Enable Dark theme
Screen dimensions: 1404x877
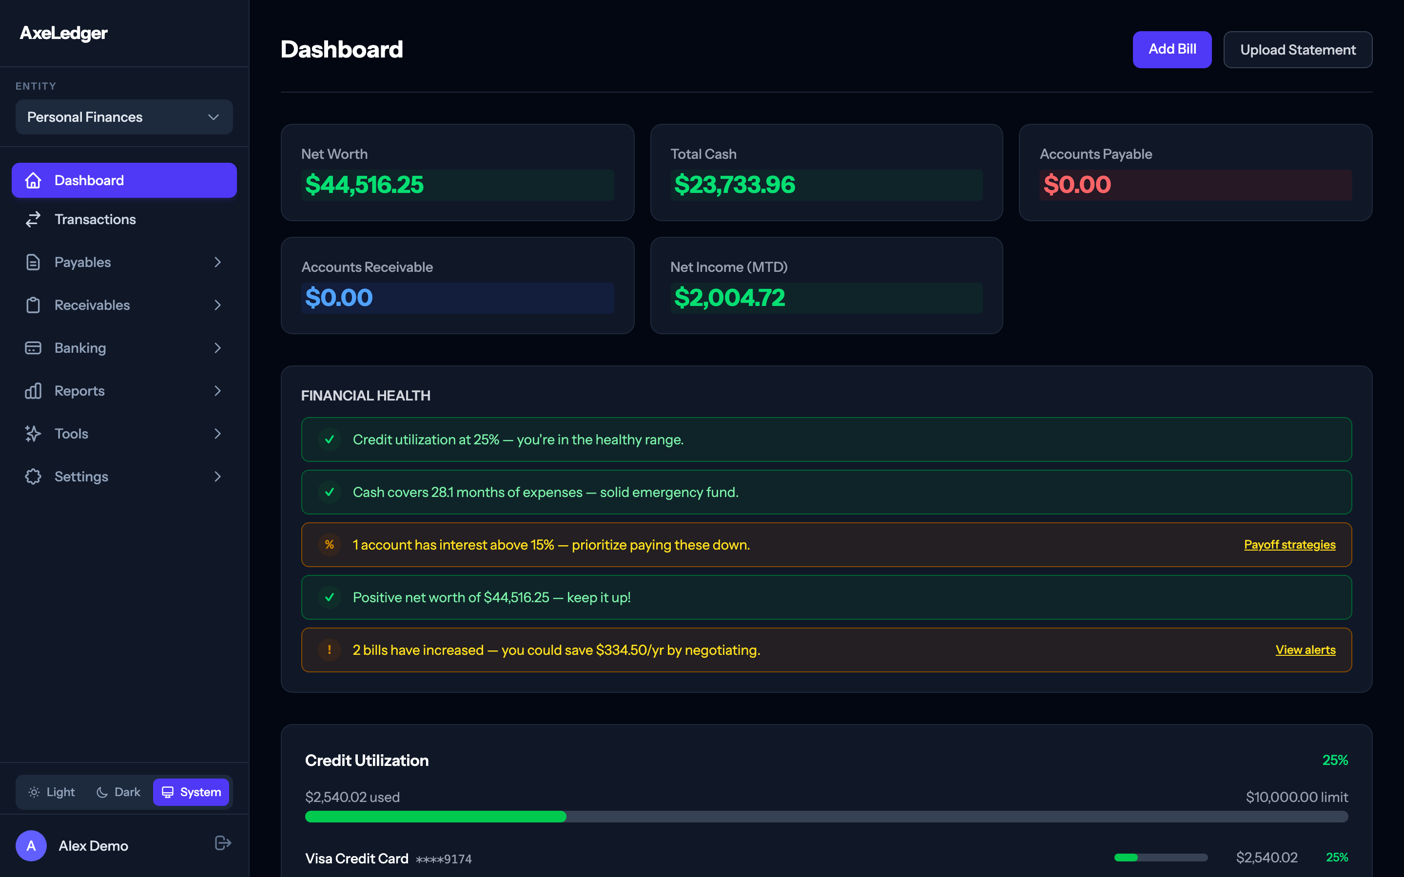coord(118,792)
